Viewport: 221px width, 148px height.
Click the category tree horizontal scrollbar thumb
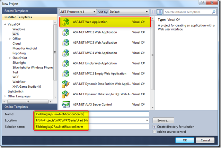[x=28, y=102]
